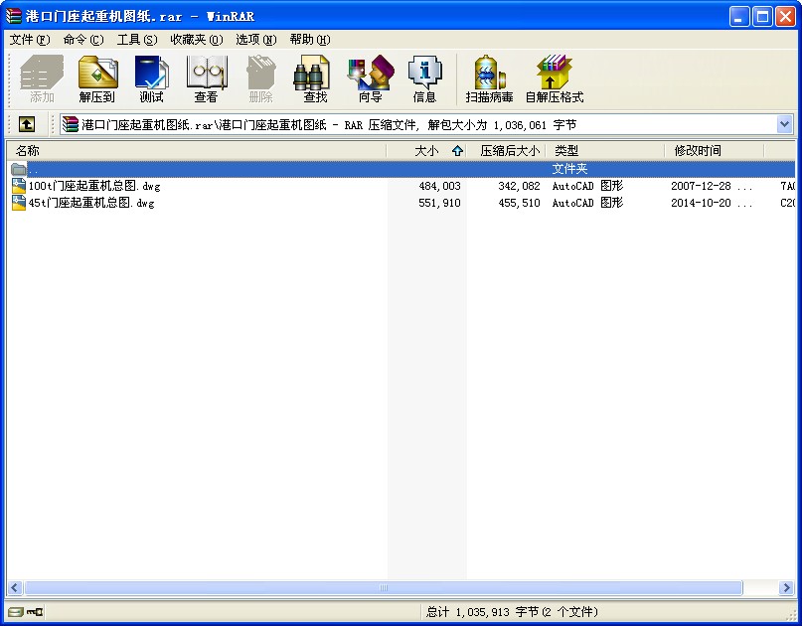Image resolution: width=802 pixels, height=626 pixels.
Task: Click 扫描病毒 (Virus Scan) icon
Action: 489,78
